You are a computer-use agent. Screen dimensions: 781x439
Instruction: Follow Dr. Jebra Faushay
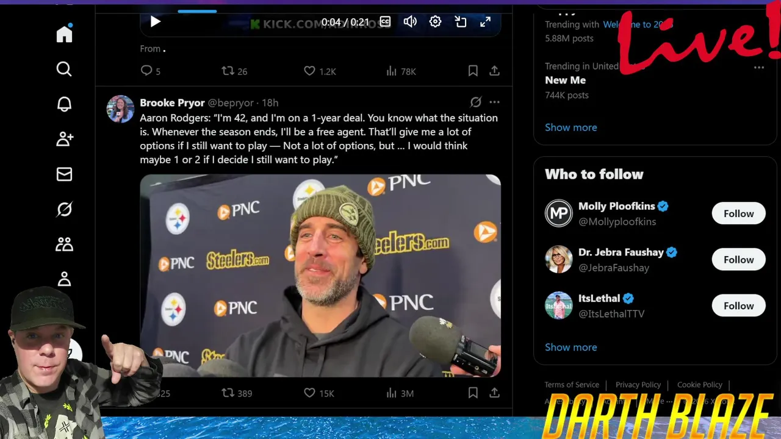(738, 260)
